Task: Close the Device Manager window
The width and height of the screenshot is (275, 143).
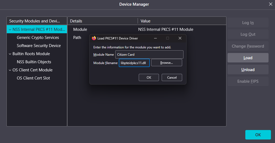Action: (270, 4)
